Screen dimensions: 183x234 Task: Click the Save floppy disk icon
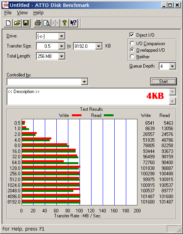click(26, 23)
